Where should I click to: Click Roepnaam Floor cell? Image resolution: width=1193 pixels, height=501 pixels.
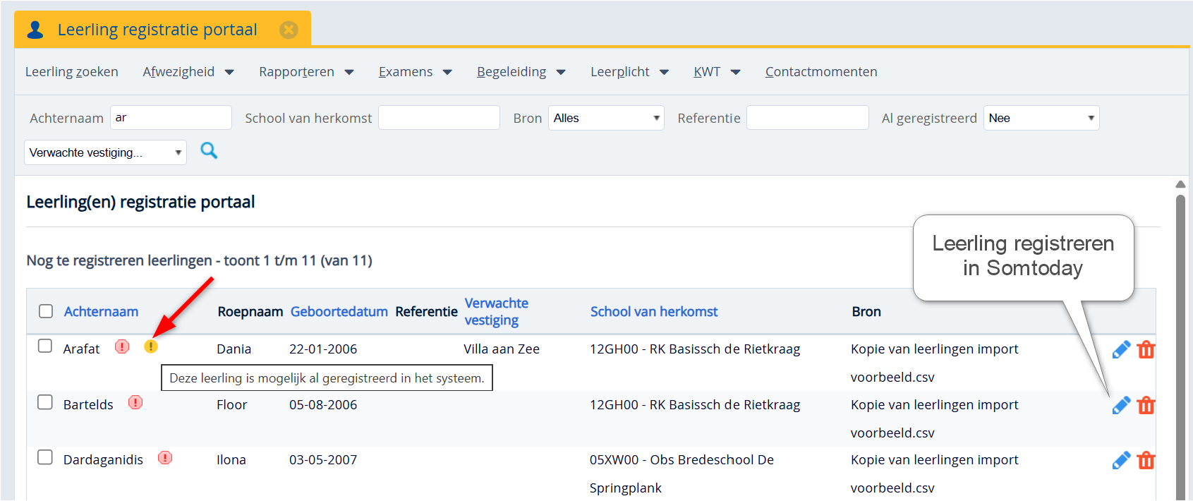231,404
